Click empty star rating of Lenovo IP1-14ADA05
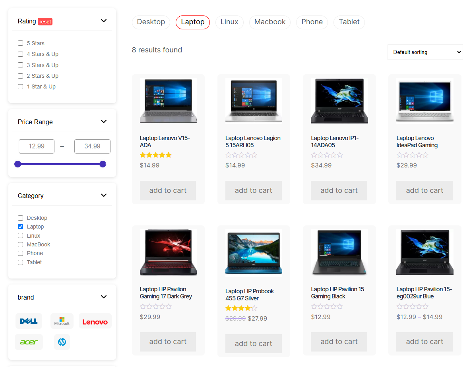 pyautogui.click(x=327, y=155)
